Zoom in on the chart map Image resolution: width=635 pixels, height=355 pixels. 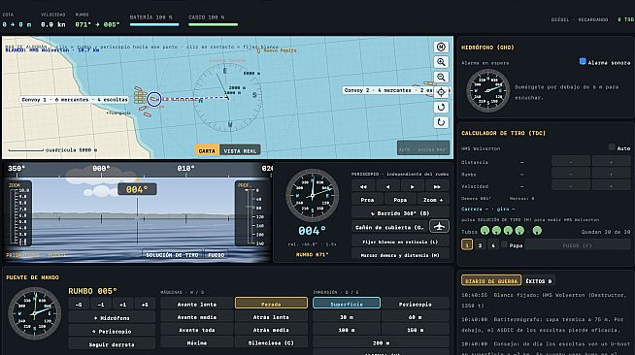[441, 62]
